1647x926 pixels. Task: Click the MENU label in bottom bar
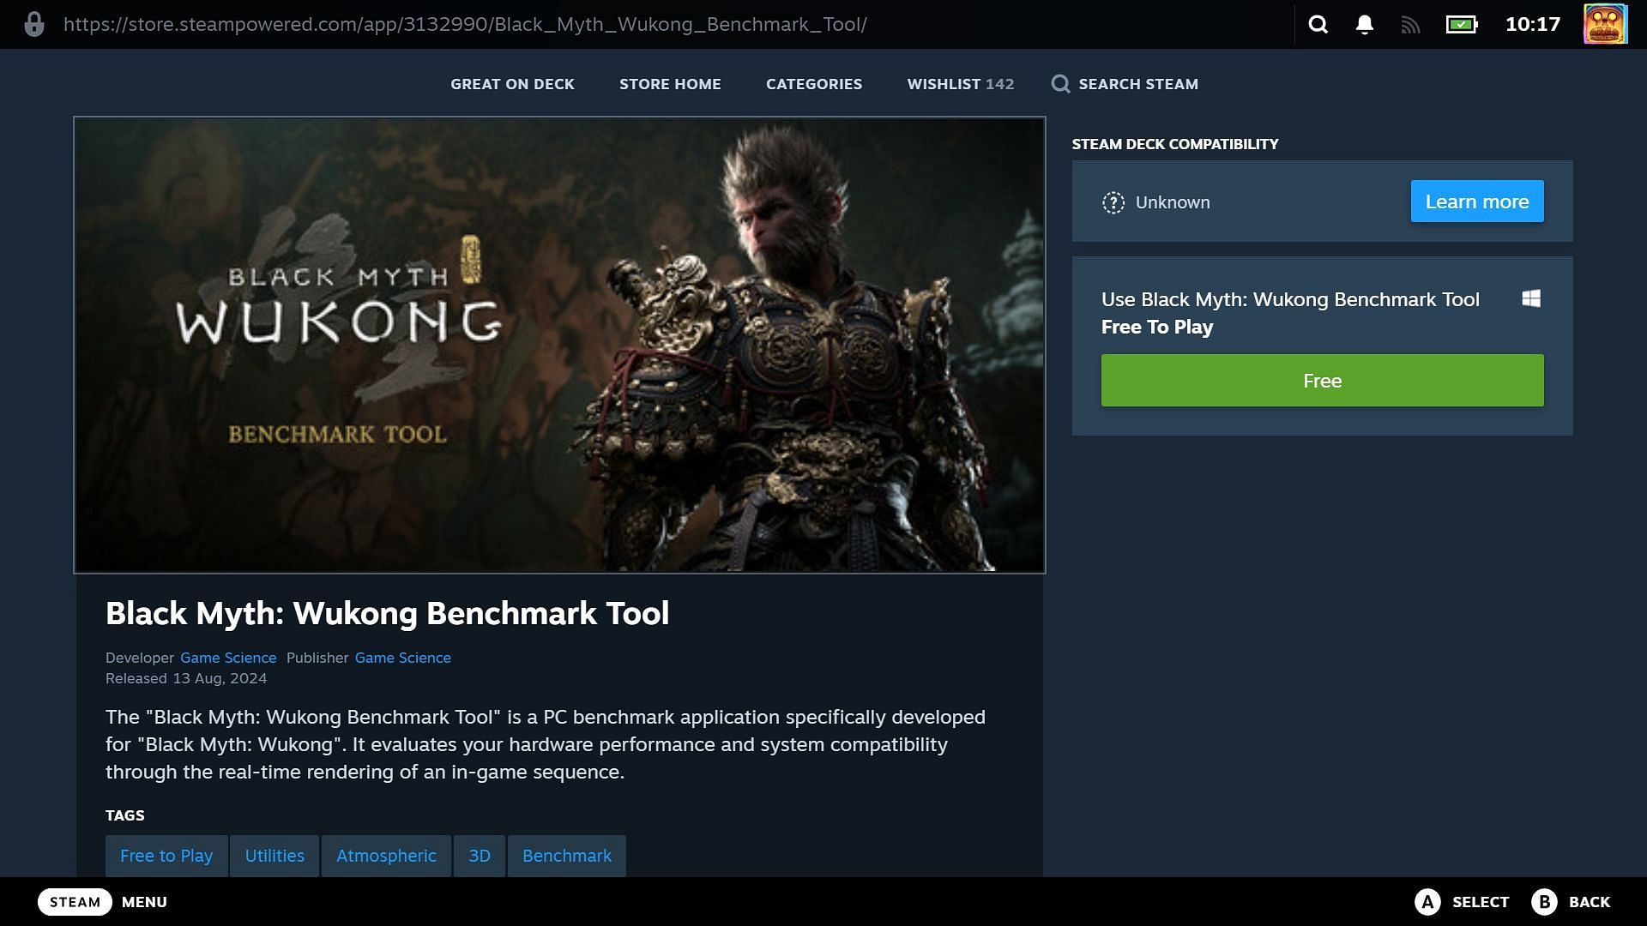[x=144, y=902]
